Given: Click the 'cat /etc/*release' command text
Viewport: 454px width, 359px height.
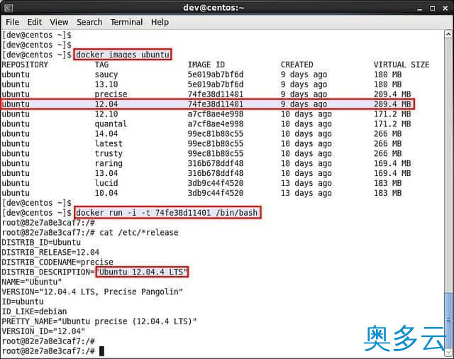Looking at the screenshot, I should [x=139, y=233].
